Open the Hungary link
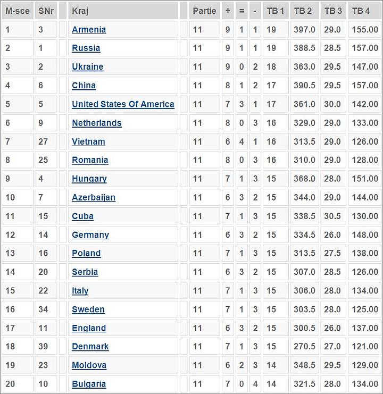The height and width of the screenshot is (394, 383). tap(89, 179)
